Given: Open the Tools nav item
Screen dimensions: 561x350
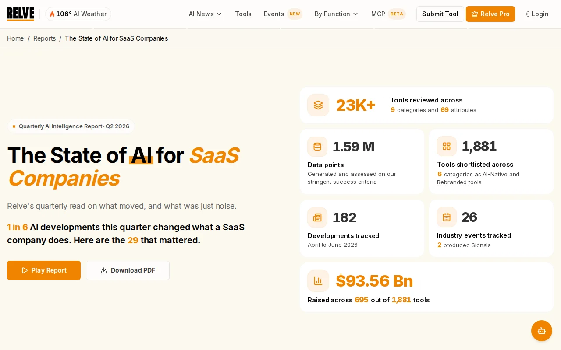Looking at the screenshot, I should click(243, 14).
